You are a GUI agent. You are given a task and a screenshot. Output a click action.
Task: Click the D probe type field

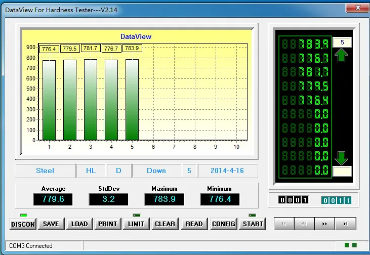coord(118,171)
